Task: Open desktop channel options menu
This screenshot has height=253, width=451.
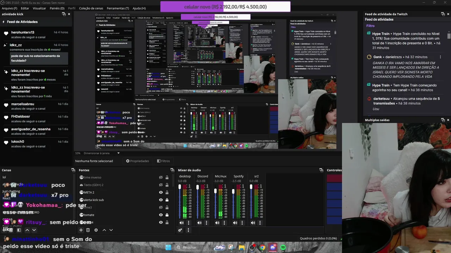Action: [189, 223]
